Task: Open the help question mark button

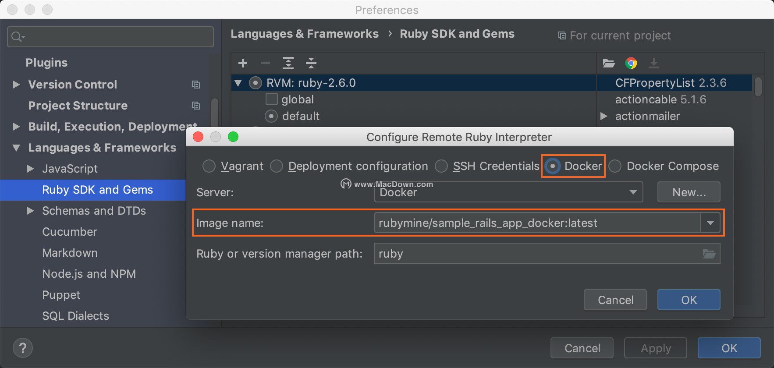Action: [x=23, y=348]
